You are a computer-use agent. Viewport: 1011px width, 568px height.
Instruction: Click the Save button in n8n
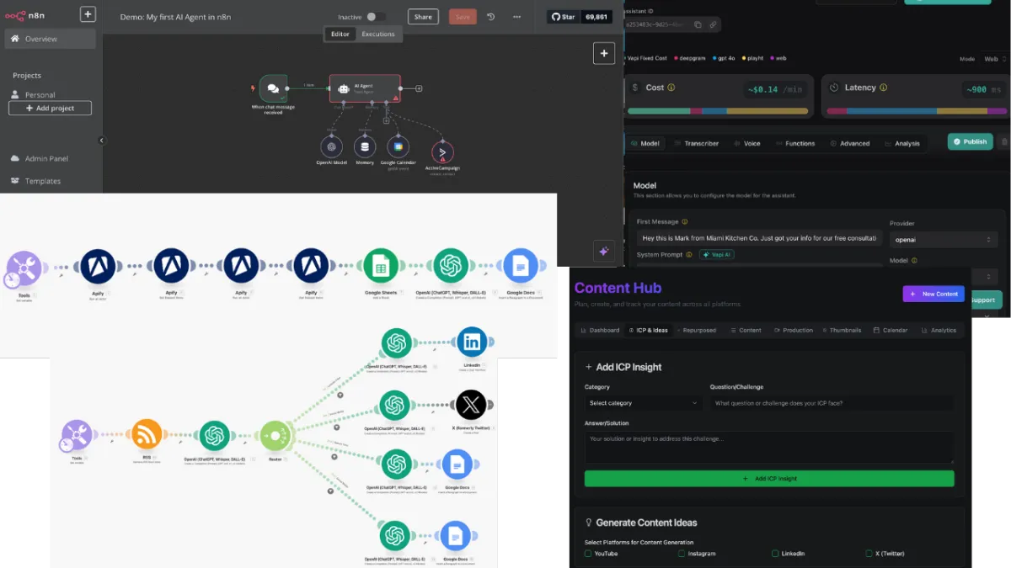(463, 17)
